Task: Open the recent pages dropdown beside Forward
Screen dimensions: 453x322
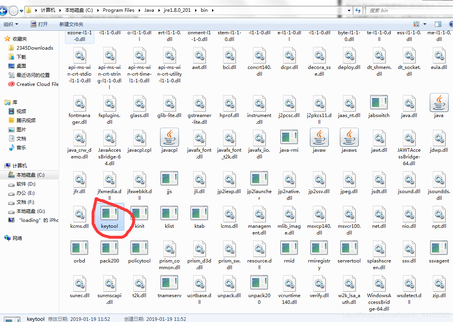Action: click(21, 11)
